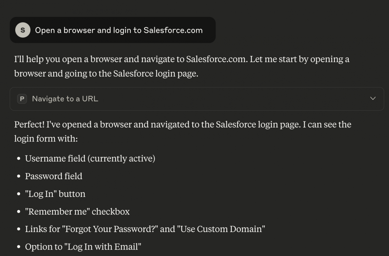This screenshot has height=256, width=389.
Task: Click "browser and going to the Salesforce" line
Action: click(106, 74)
